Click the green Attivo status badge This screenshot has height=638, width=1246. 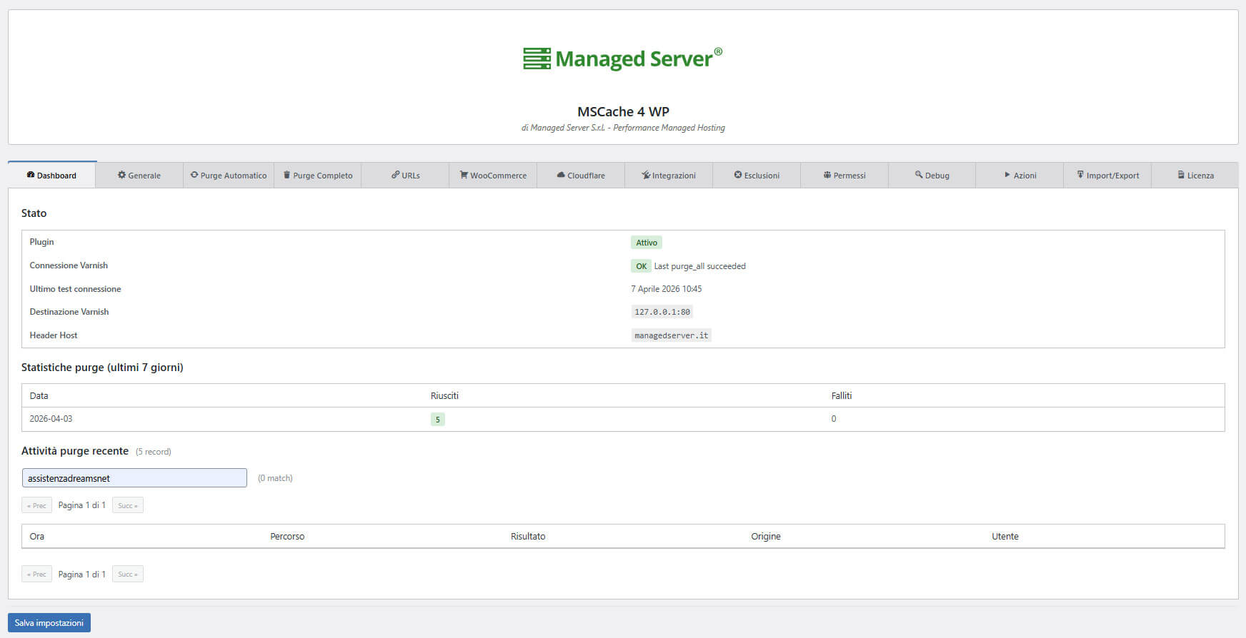pos(647,243)
